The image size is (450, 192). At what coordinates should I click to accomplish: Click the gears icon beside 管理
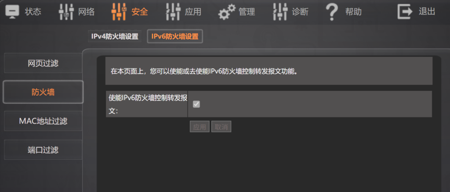click(227, 12)
